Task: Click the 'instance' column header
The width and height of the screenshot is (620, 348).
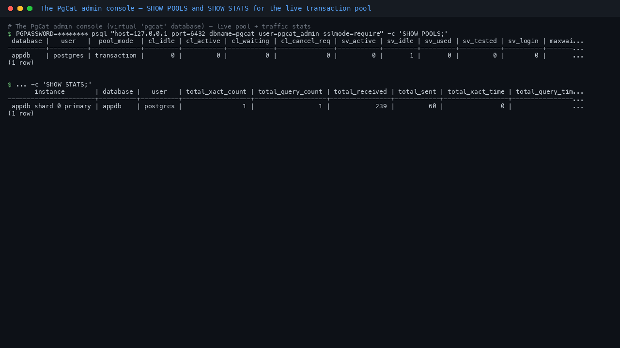Action: tap(49, 91)
